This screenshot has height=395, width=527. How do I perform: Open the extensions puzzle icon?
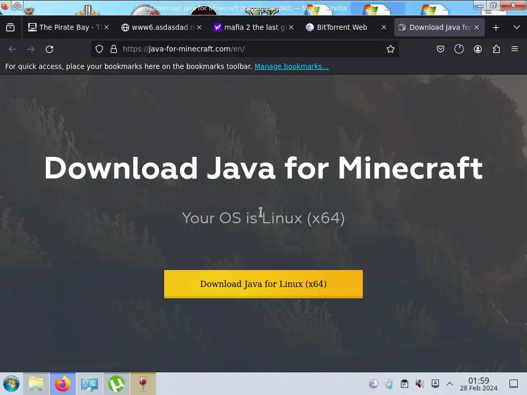click(496, 49)
